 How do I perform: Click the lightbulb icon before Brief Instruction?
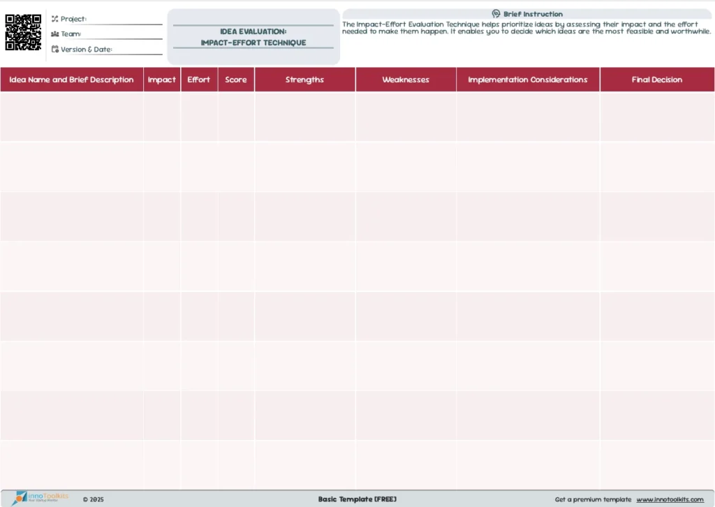(x=496, y=14)
